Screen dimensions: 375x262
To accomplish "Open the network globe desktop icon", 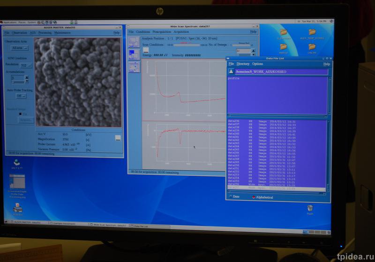I will pos(17,164).
